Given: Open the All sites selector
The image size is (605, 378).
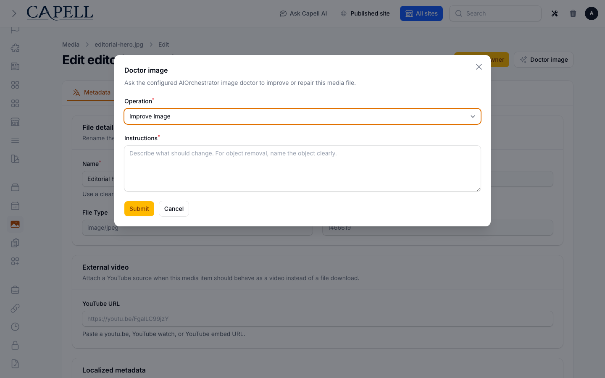Looking at the screenshot, I should (421, 13).
